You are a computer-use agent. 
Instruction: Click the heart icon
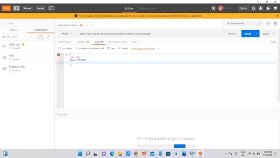pyautogui.click(x=275, y=8)
